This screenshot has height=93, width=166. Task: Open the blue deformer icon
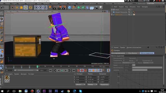coord(87,7)
